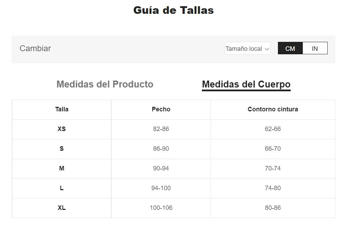
Task: Open the Tamaño local dropdown
Action: click(247, 49)
